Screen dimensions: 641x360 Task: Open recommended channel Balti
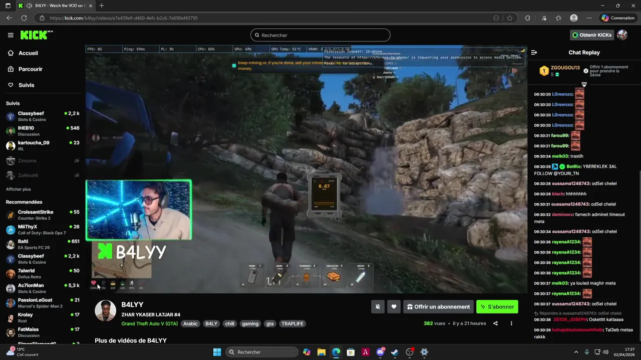43,244
